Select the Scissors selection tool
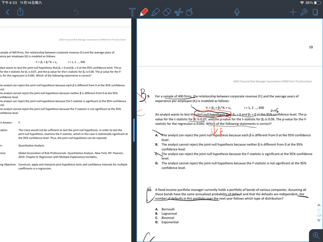This screenshot has height=242, width=323. click(x=178, y=12)
